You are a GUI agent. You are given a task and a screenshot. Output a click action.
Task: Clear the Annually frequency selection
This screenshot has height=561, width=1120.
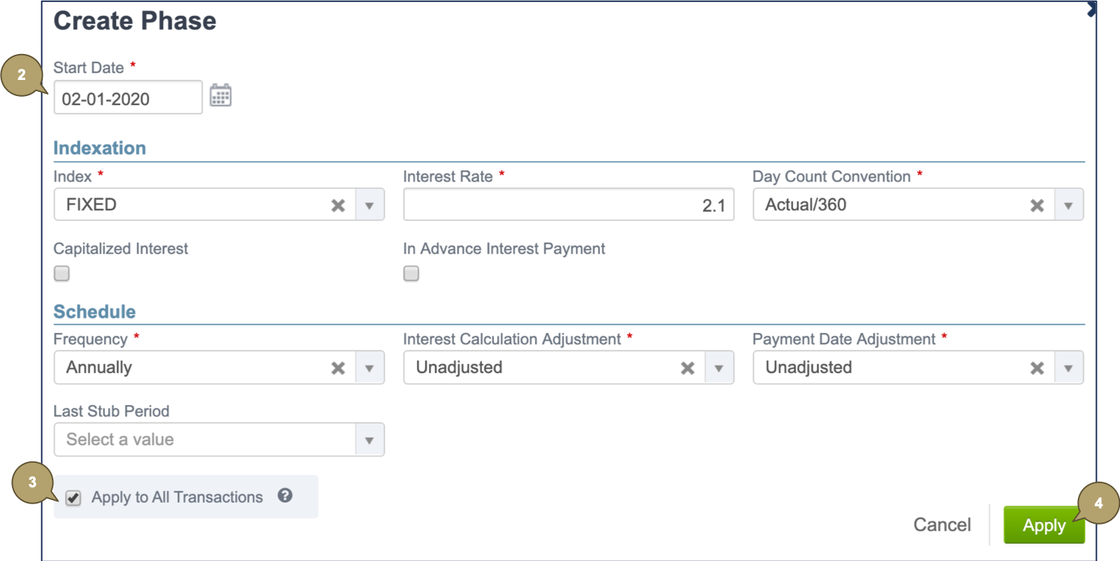coord(338,368)
